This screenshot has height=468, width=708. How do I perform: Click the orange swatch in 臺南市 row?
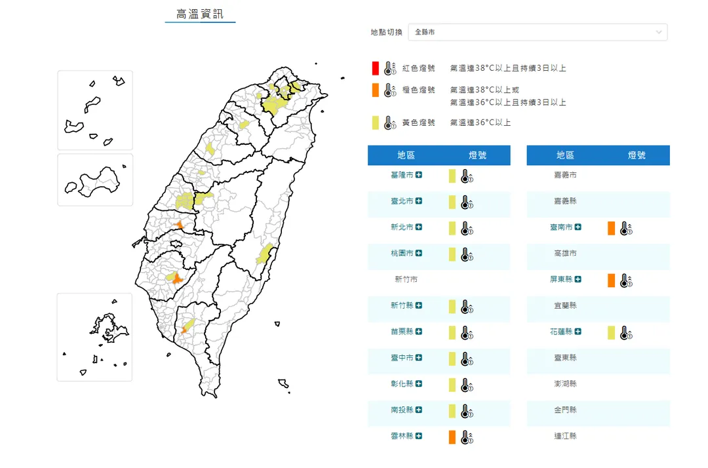click(x=611, y=228)
